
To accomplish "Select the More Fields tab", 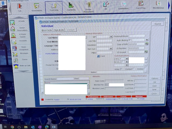I will pyautogui.click(x=47, y=30).
